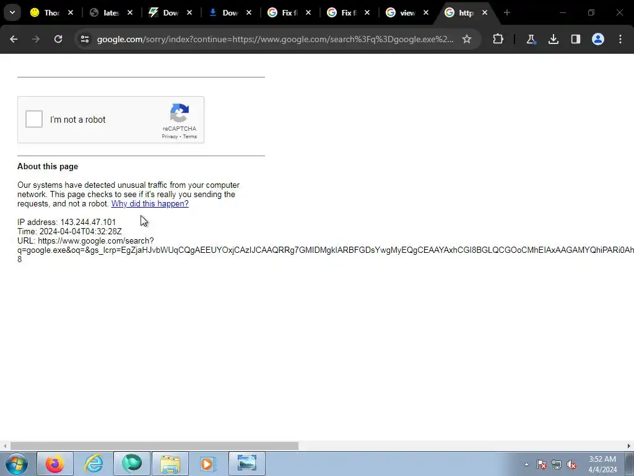Viewport: 634px width, 476px height.
Task: Launch Internet Explorer from the taskbar
Action: coord(94,464)
